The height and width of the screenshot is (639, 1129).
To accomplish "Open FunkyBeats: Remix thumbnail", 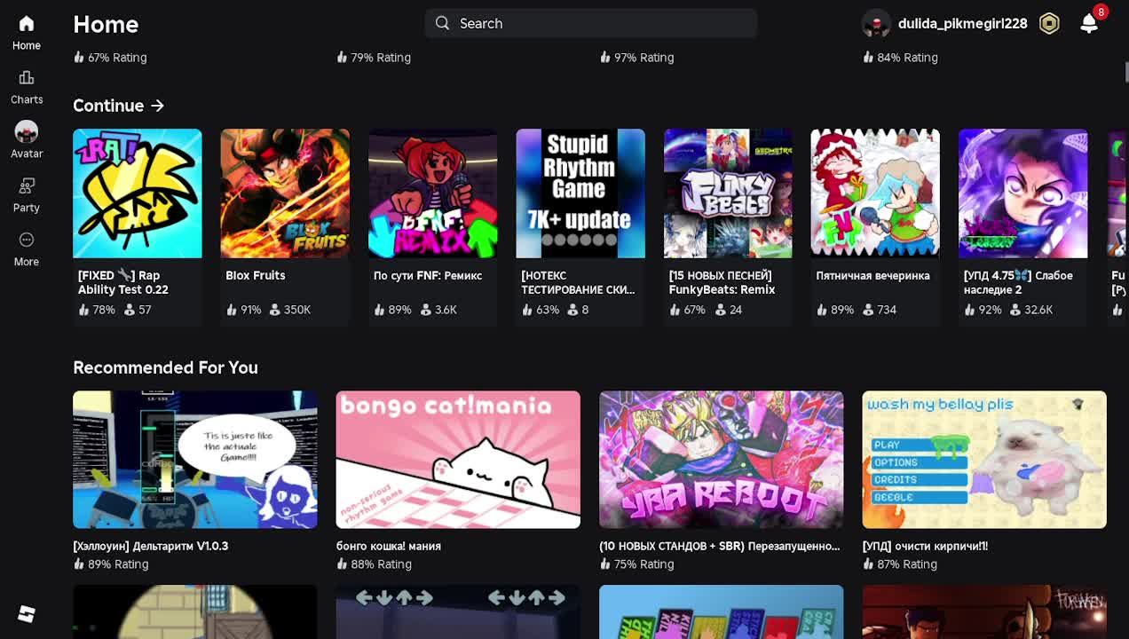I will pos(728,193).
